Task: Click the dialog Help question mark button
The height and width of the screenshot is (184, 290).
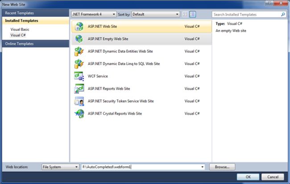Action: coord(269,3)
